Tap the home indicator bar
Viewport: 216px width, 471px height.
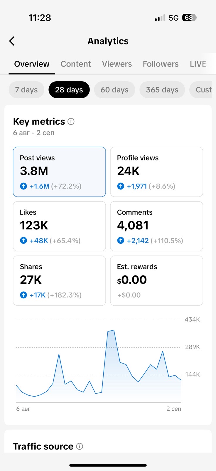point(108,465)
